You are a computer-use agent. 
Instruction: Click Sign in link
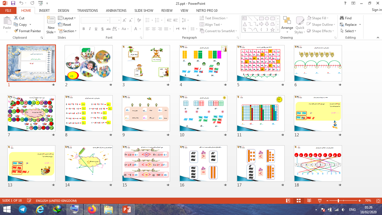pos(376,10)
